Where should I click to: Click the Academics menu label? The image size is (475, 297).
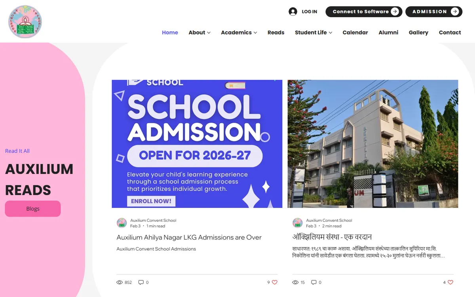pos(236,32)
